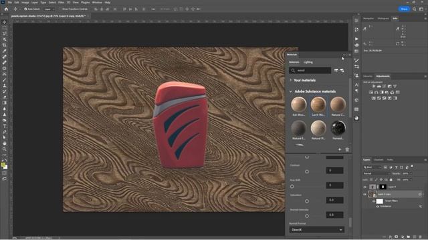Click the Play actions icon in side strip
Screen dimensions: 428x240
[x=356, y=39]
